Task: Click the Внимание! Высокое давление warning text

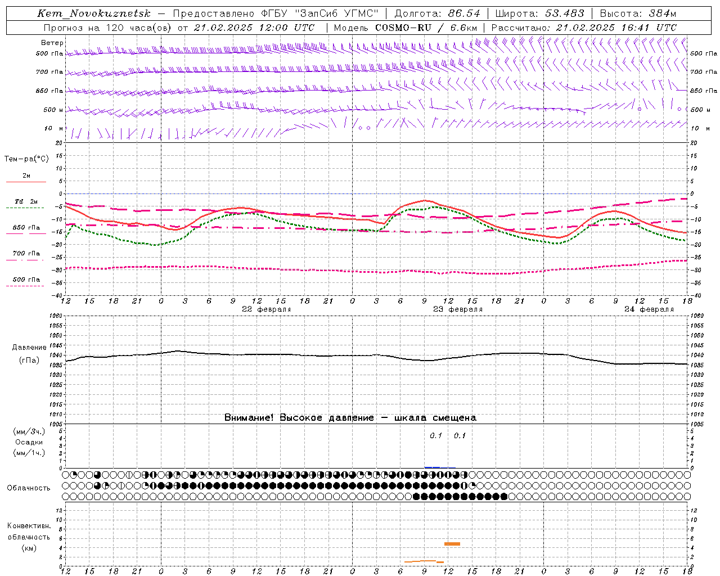Action: [x=350, y=418]
